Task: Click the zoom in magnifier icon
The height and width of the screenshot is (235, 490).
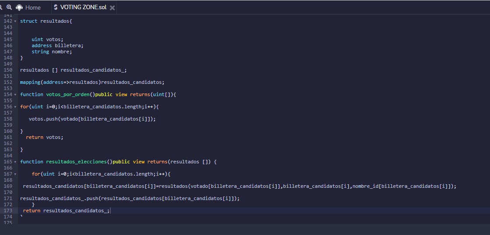Action: click(x=9, y=7)
